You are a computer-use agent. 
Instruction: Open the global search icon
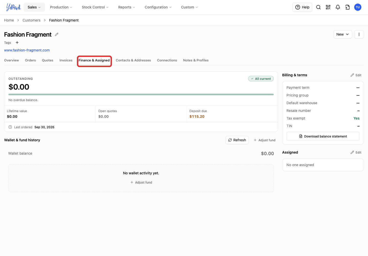(x=318, y=7)
